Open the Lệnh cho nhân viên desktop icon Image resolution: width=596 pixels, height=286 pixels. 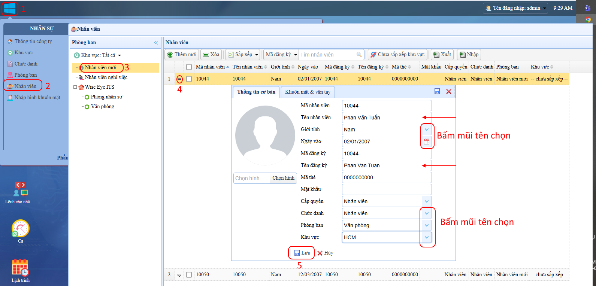[x=20, y=189]
